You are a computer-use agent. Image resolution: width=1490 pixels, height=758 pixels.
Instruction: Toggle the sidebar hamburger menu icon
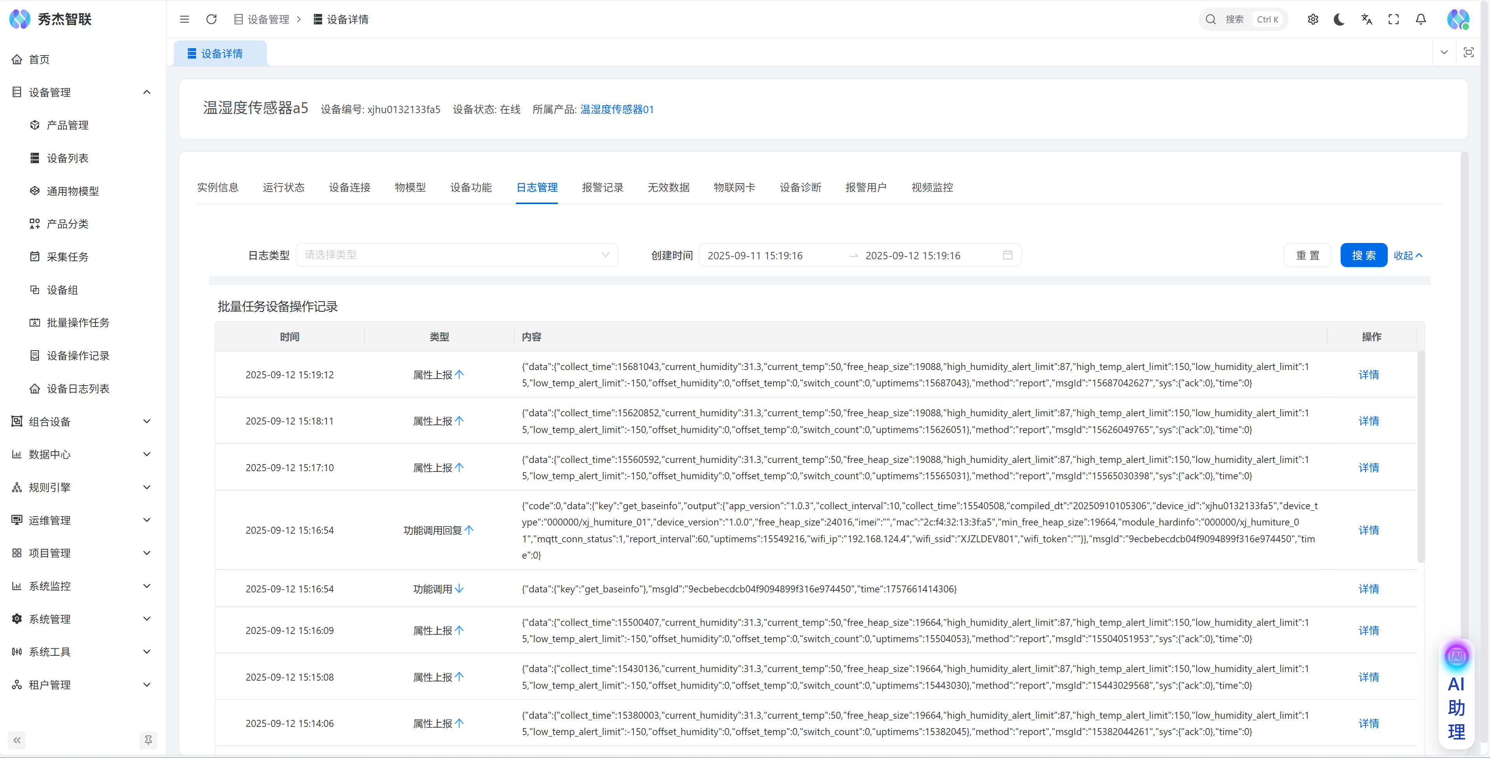click(184, 19)
